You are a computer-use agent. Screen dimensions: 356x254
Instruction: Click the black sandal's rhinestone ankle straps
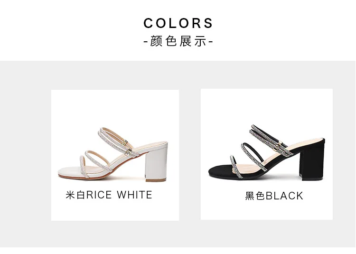tap(270, 140)
